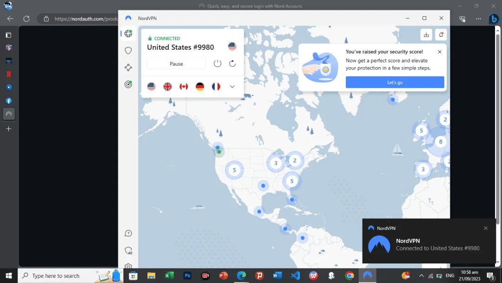Image resolution: width=502 pixels, height=283 pixels.
Task: Pause the VPN connection
Action: pos(177,64)
